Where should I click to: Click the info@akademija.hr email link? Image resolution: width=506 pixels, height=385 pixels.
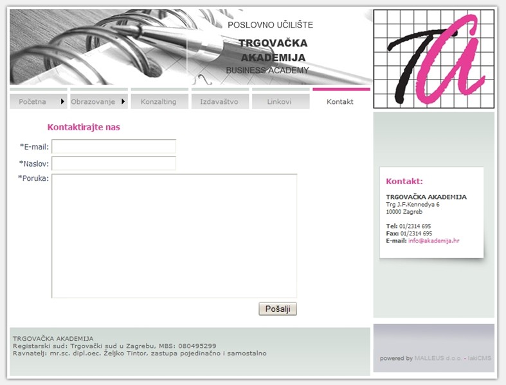point(433,241)
